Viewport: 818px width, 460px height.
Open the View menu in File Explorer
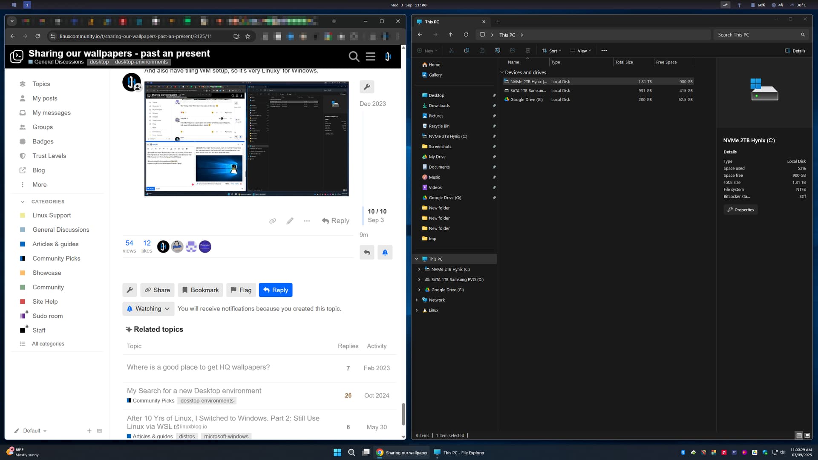tap(580, 51)
